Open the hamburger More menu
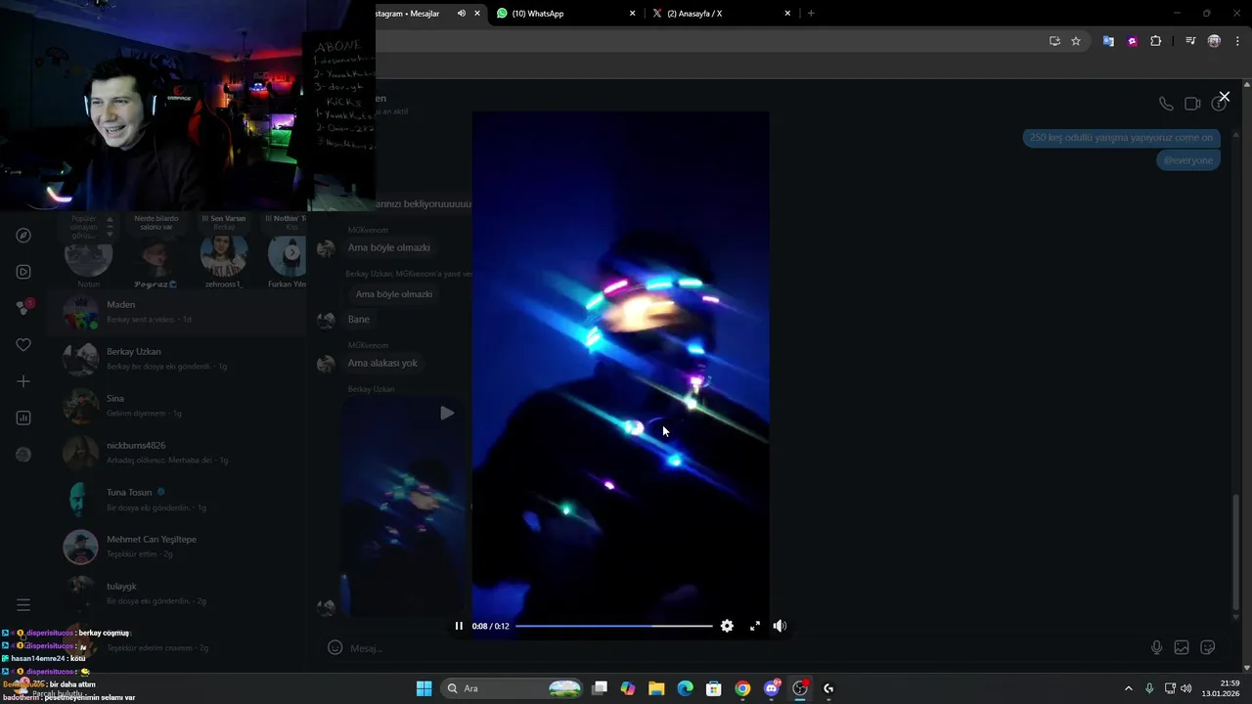Screen dimensions: 1252x704 point(23,605)
